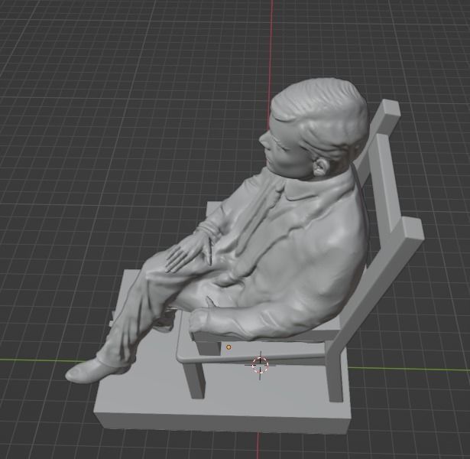The image size is (470, 459).
Task: Click the figure's hand resting on lap
Action: (188, 252)
